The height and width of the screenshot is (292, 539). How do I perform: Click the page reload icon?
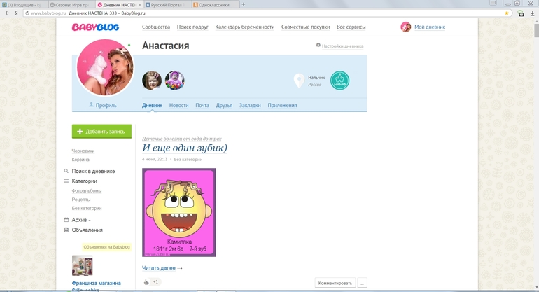(x=27, y=13)
